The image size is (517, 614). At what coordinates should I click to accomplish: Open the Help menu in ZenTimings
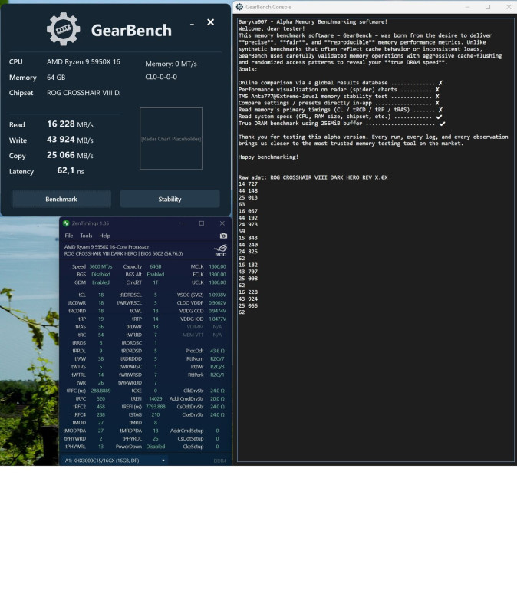coord(104,236)
